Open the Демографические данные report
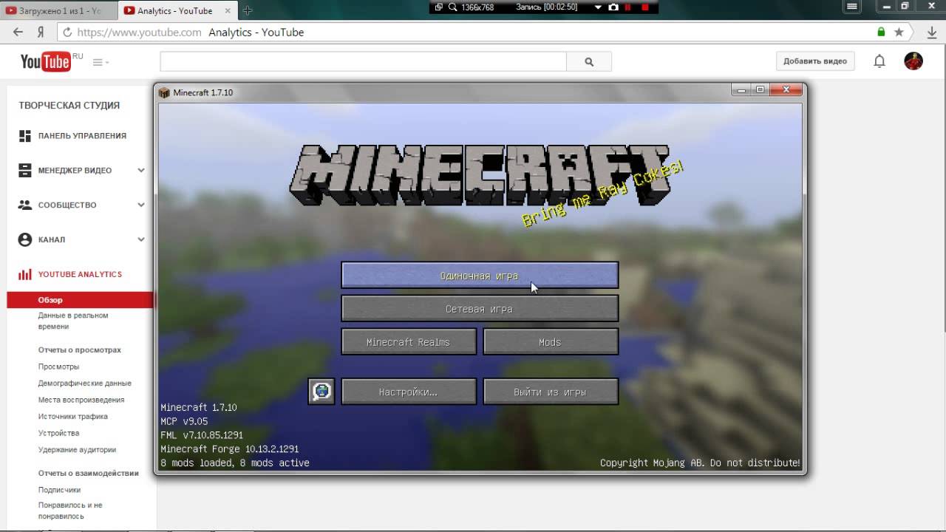The image size is (946, 532). tap(85, 383)
